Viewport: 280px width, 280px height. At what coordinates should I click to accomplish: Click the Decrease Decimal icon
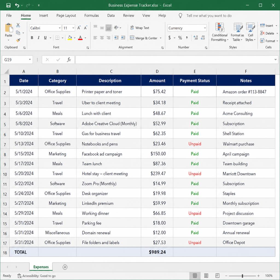click(203, 38)
